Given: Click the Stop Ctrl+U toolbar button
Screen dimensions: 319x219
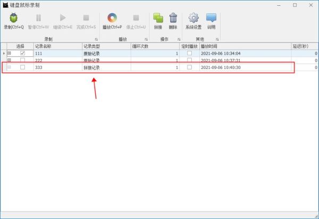Looking at the screenshot, I should tap(136, 21).
